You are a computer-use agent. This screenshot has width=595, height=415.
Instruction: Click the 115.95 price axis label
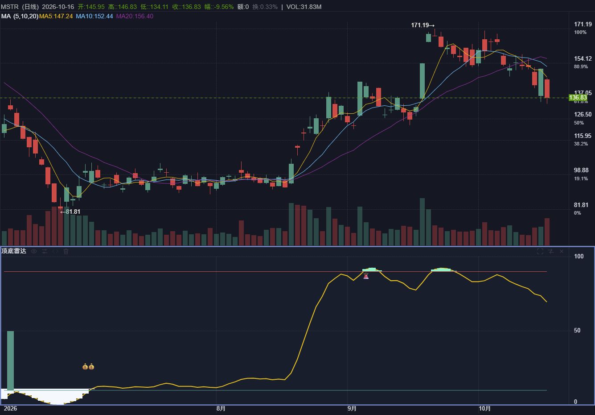583,136
